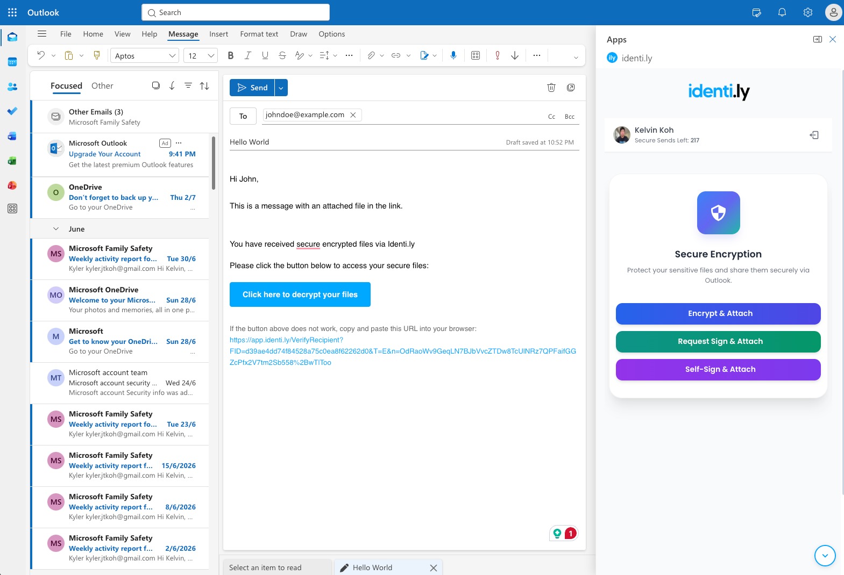Screen dimensions: 844x575
Task: Expand the ribbon options chevron
Action: pos(576,57)
